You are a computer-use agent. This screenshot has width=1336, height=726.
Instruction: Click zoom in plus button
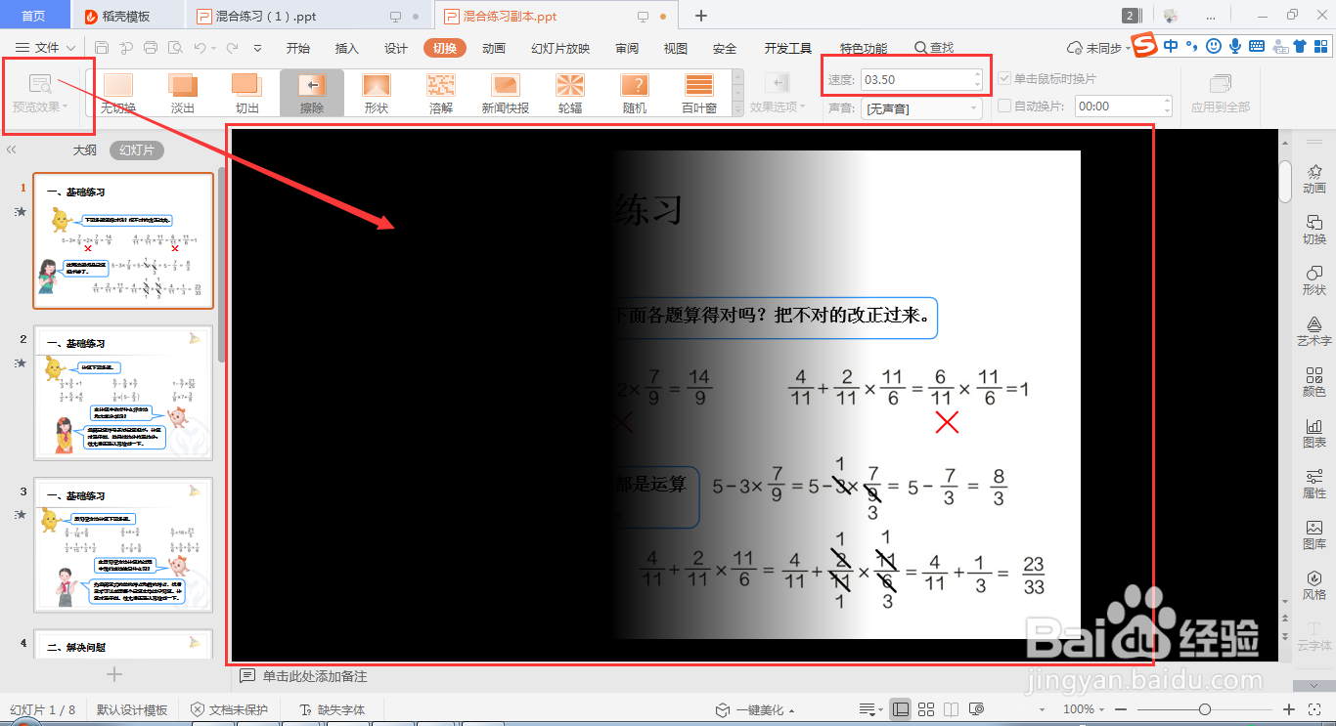[x=1289, y=709]
